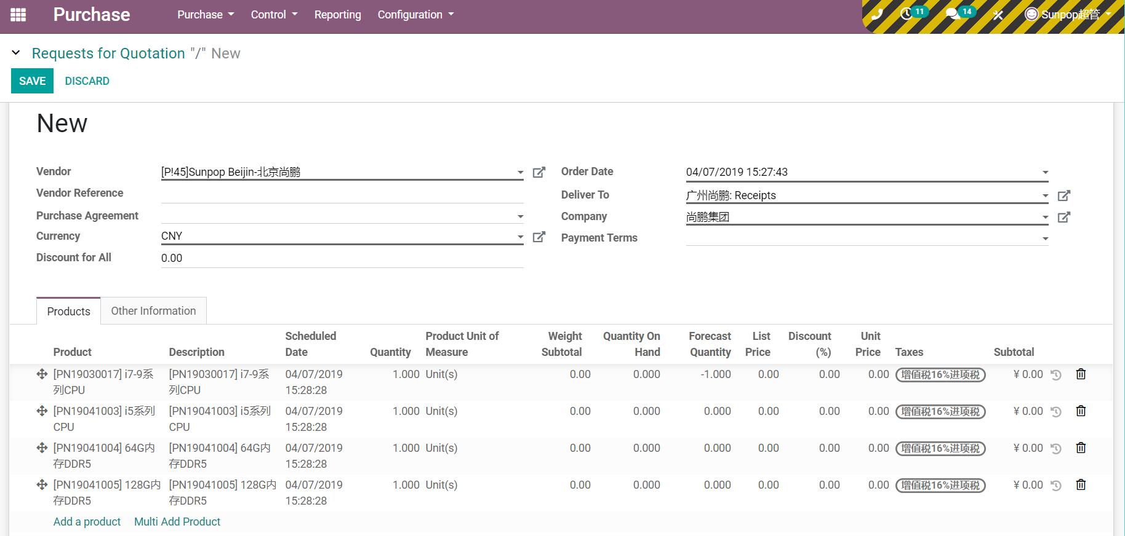Click Add a product link

click(87, 522)
